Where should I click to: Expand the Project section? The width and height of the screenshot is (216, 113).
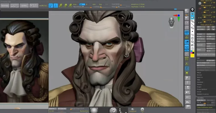click(199, 87)
